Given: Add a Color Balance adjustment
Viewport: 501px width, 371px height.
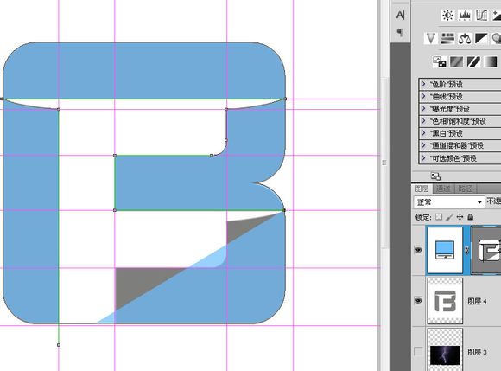Looking at the screenshot, I should (465, 39).
